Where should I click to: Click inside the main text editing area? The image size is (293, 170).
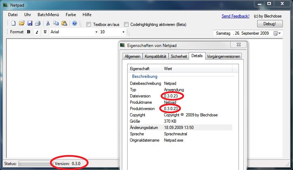pyautogui.click(x=63, y=98)
